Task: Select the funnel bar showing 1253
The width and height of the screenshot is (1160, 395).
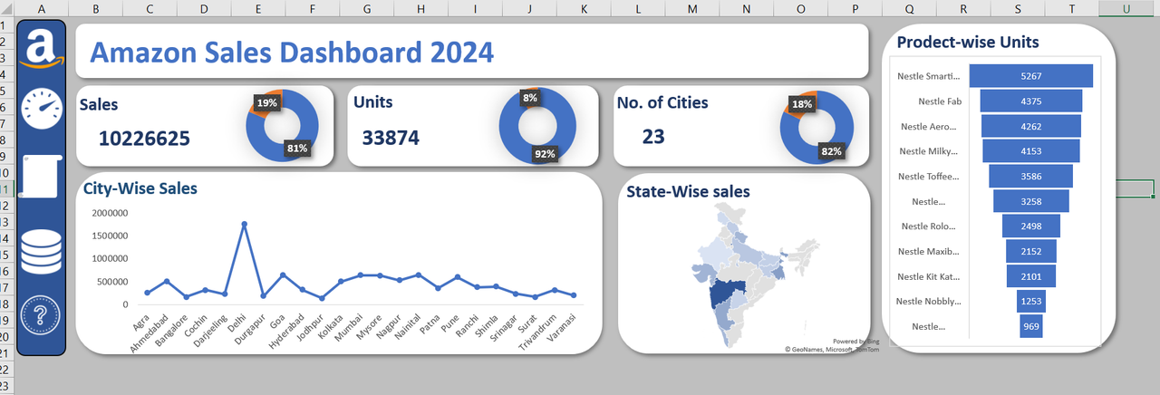Action: (1031, 301)
